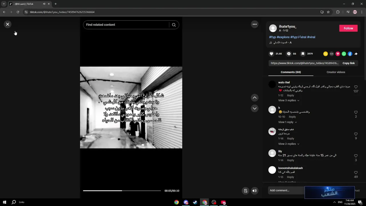
Task: Open the tab search dropdown
Action: (x=4, y=4)
